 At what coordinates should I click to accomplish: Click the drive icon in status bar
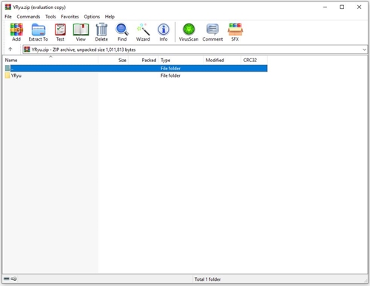pyautogui.click(x=7, y=279)
